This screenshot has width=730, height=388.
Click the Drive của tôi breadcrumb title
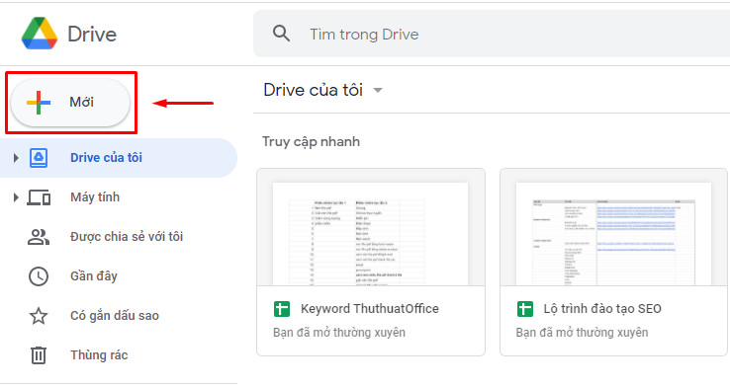[x=314, y=90]
